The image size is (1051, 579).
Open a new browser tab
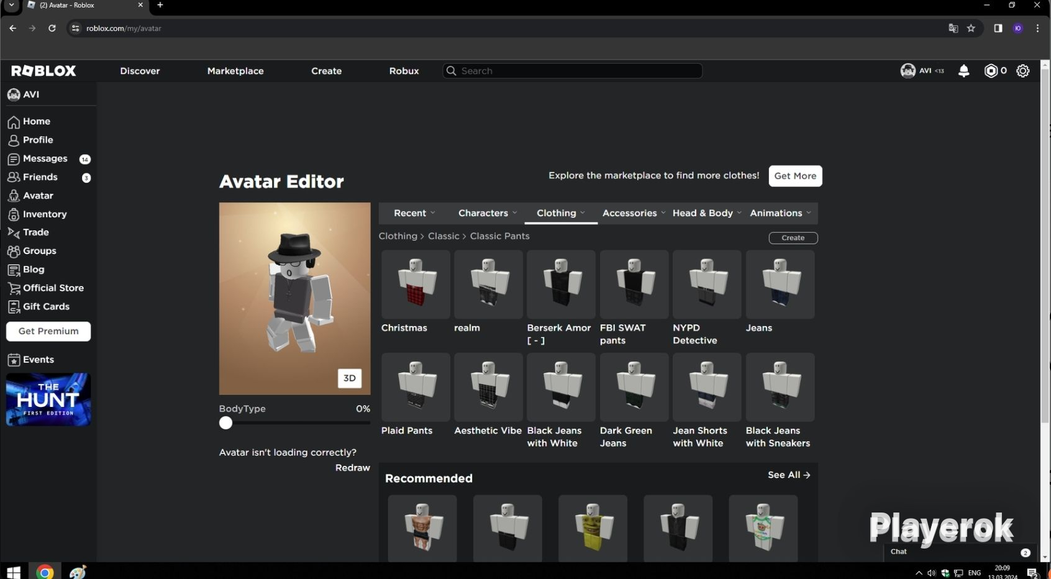tap(160, 5)
